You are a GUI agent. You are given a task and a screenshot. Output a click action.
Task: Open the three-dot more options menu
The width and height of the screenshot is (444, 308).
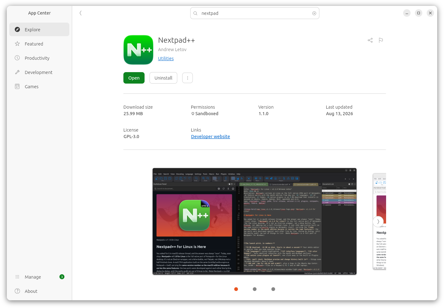[x=187, y=78]
